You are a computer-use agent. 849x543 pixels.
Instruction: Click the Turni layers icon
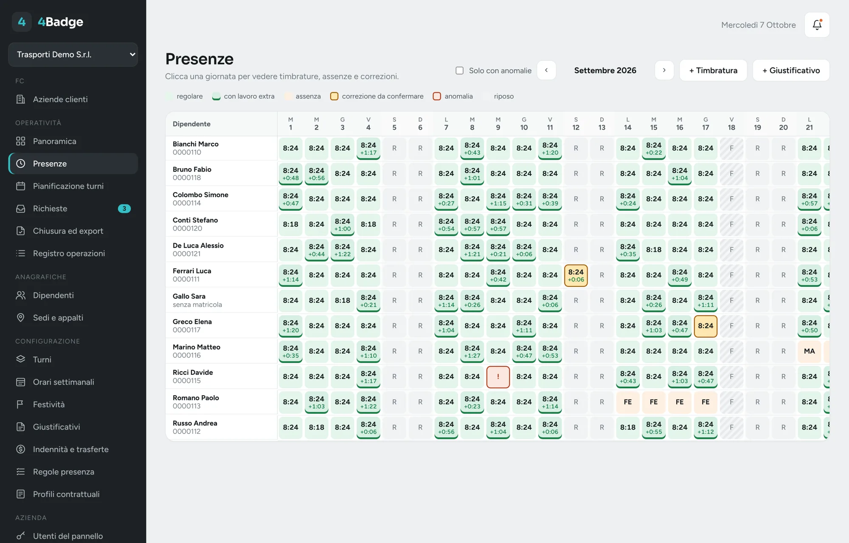[20, 359]
